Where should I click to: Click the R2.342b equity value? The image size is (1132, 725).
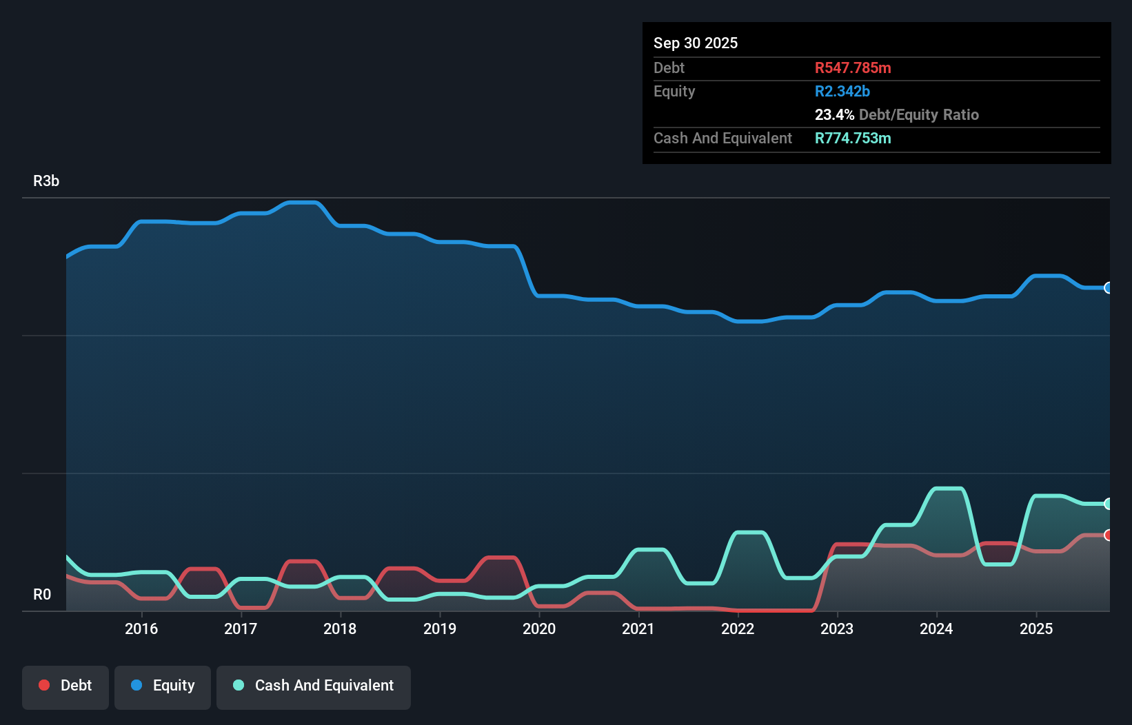click(842, 91)
